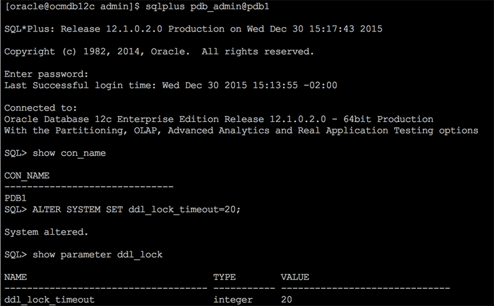
Task: Click the 'System altered.' message
Action: click(x=46, y=232)
